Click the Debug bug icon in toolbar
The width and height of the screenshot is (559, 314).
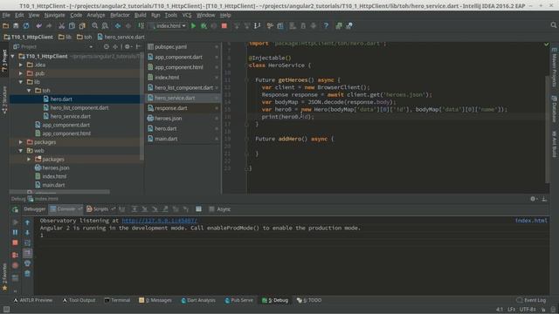(x=204, y=25)
